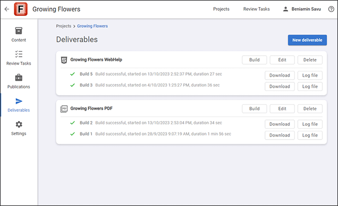Open the help question mark icon
The height and width of the screenshot is (206, 338).
[331, 9]
